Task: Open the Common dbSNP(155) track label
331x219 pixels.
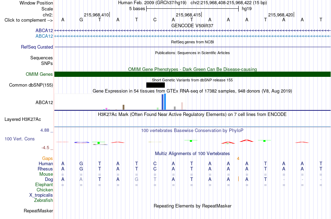Action: (x=31, y=85)
